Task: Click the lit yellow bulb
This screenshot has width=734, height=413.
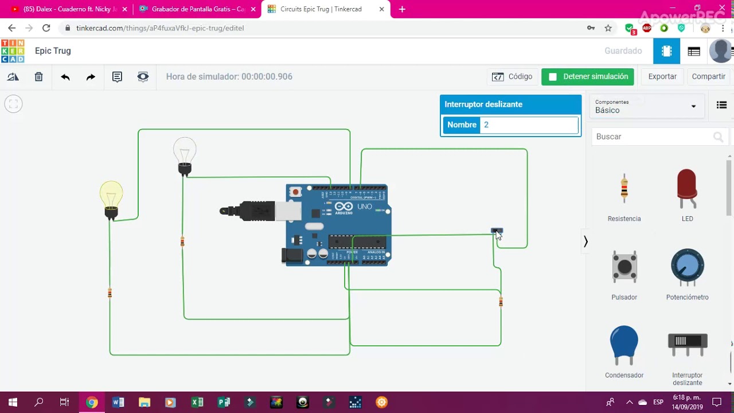Action: click(111, 200)
